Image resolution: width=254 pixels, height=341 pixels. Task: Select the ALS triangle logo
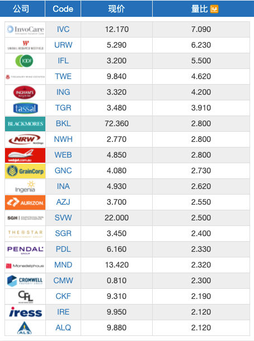pos(25,328)
